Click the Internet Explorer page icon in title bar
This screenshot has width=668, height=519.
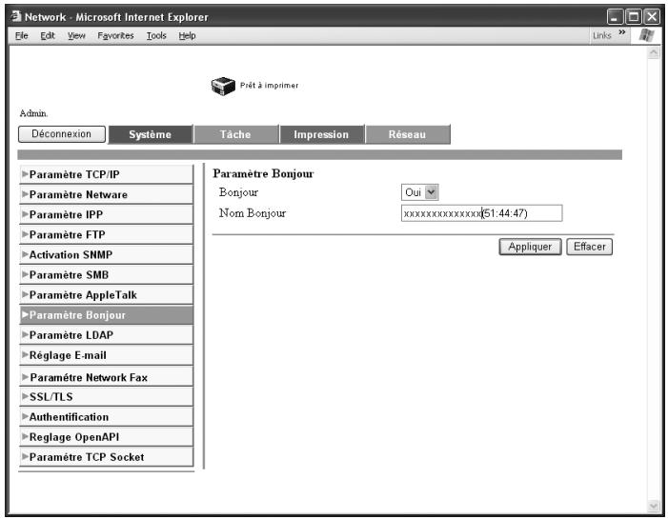tap(16, 16)
